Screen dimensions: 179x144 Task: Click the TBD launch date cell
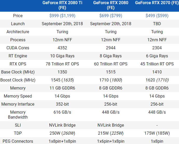[157, 24]
